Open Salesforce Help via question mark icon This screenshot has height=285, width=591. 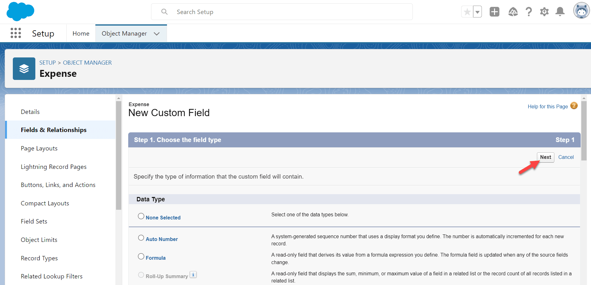click(x=529, y=12)
